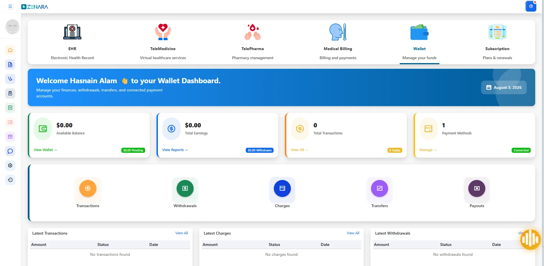Switch to the TelePharma module tab

pyautogui.click(x=253, y=42)
